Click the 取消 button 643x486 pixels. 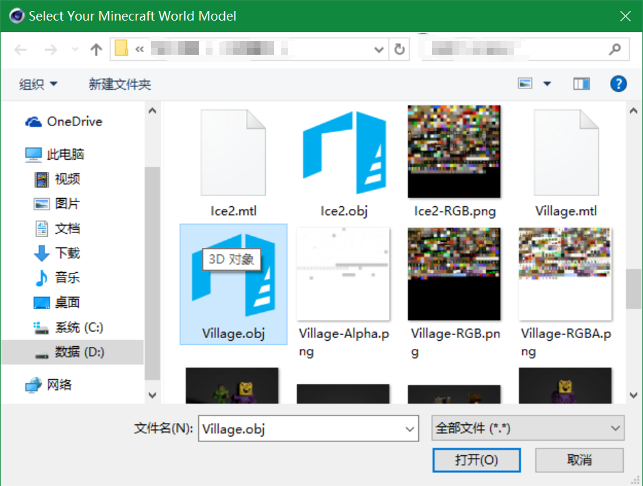pos(579,460)
